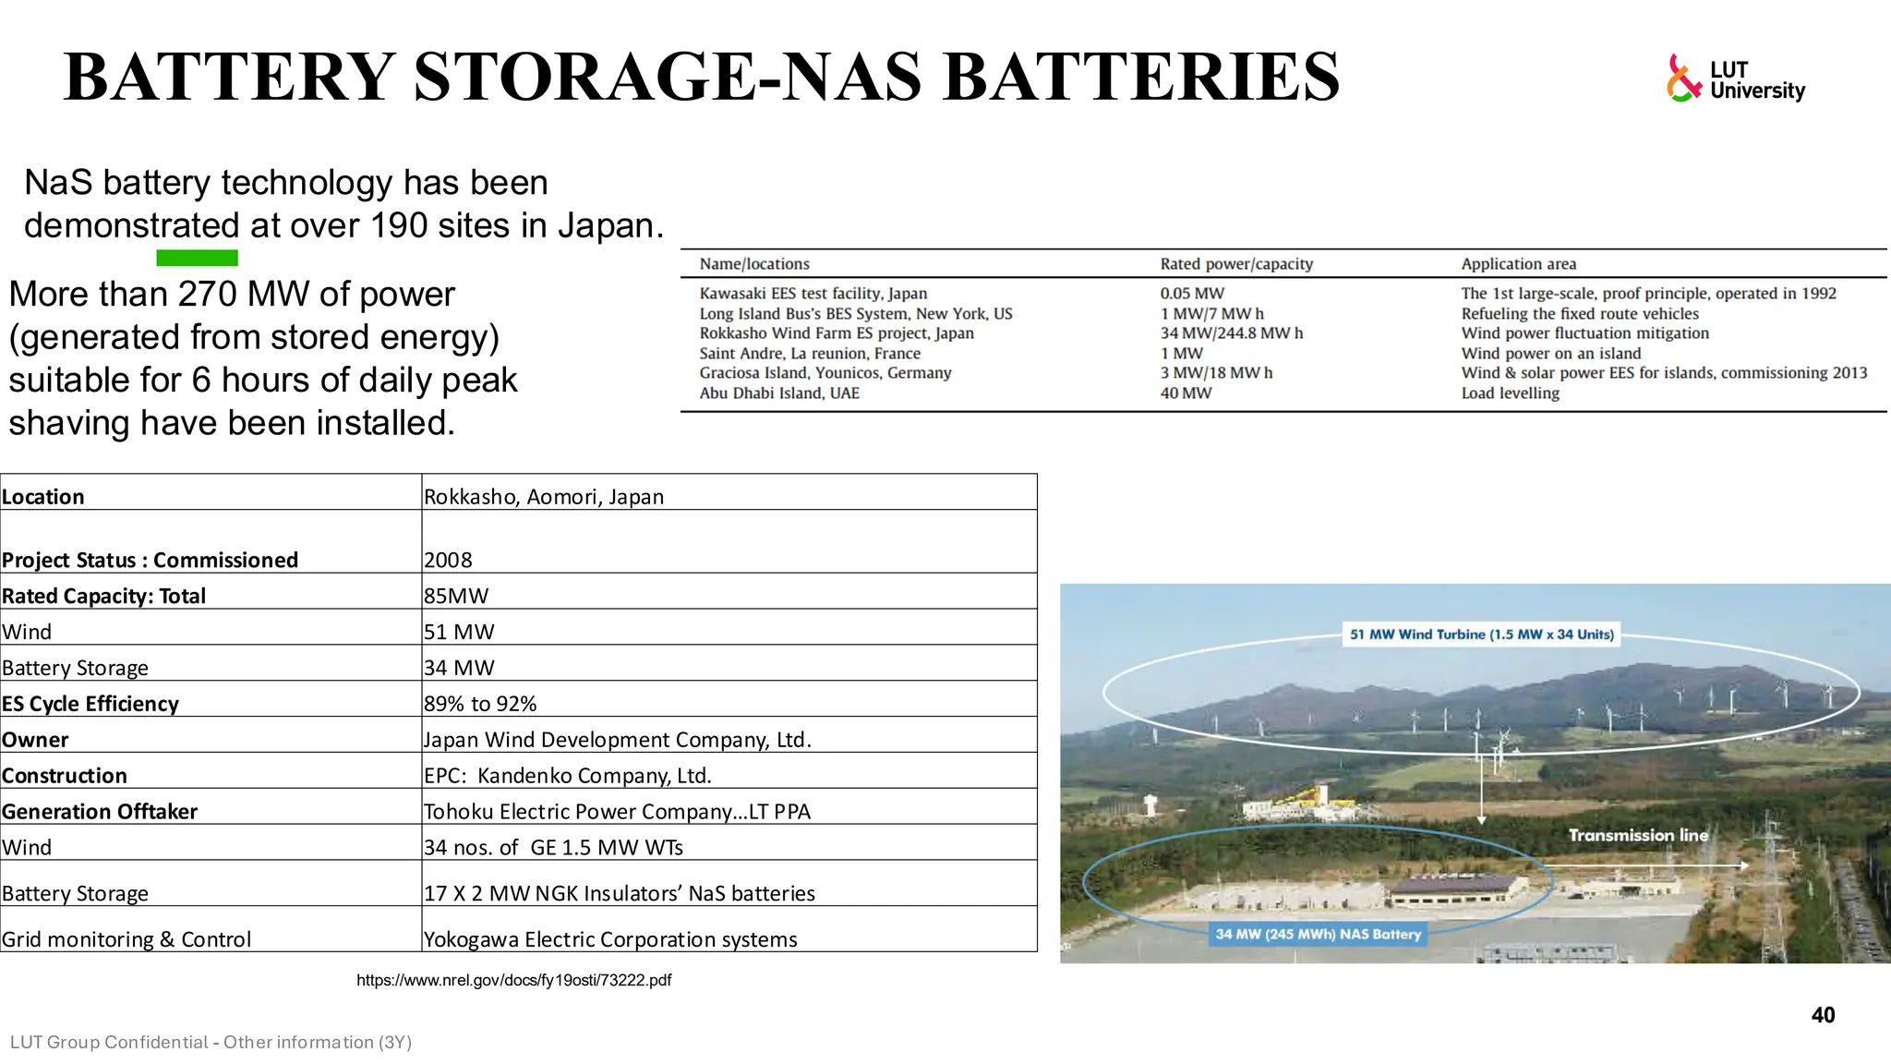1891x1064 pixels.
Task: Click the 'Load levelling' application text
Action: (x=1510, y=393)
